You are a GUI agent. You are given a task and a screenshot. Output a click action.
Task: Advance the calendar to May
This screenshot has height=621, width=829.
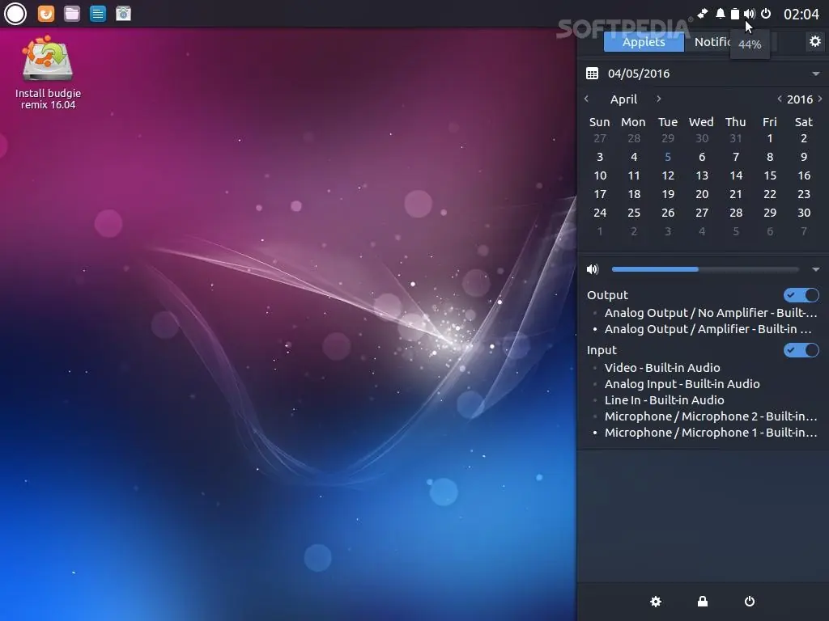coord(658,99)
